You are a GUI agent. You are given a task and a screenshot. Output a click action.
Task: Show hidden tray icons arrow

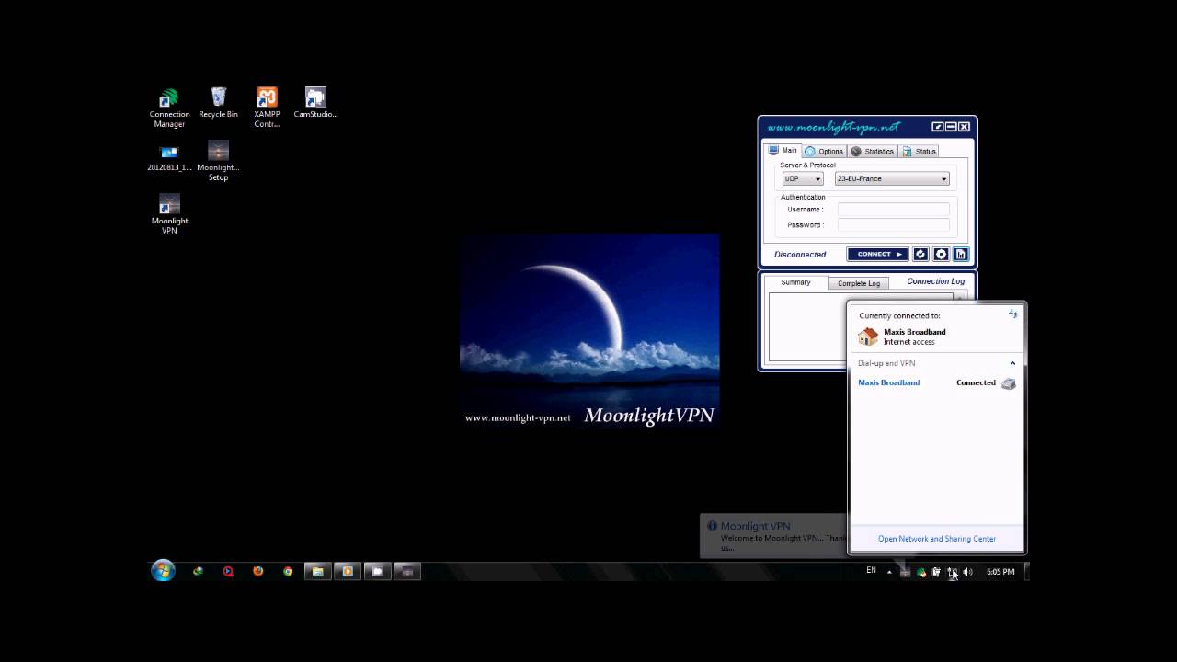pos(889,572)
